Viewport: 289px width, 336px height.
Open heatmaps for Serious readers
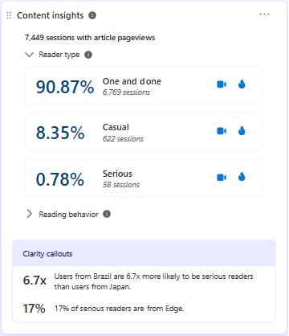coord(242,177)
